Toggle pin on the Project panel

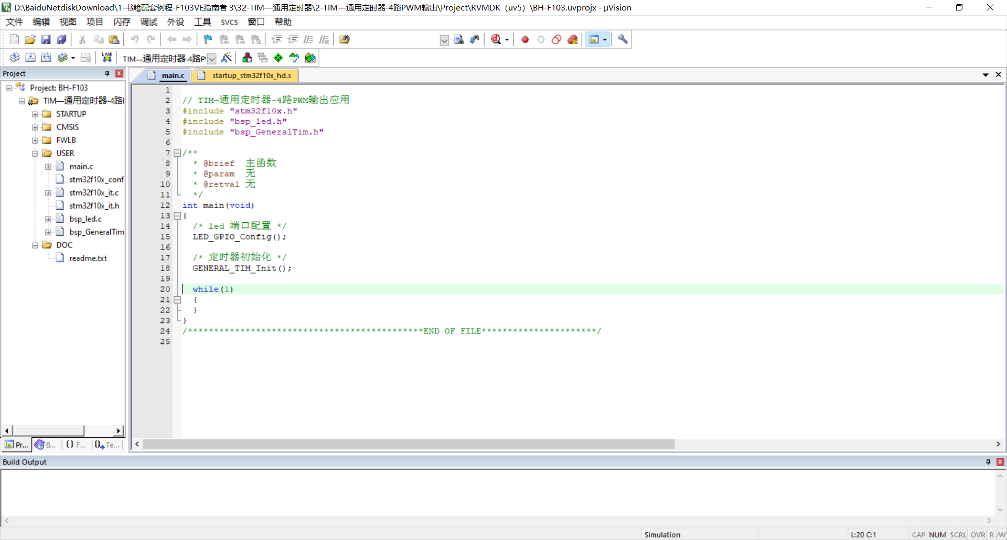click(107, 73)
